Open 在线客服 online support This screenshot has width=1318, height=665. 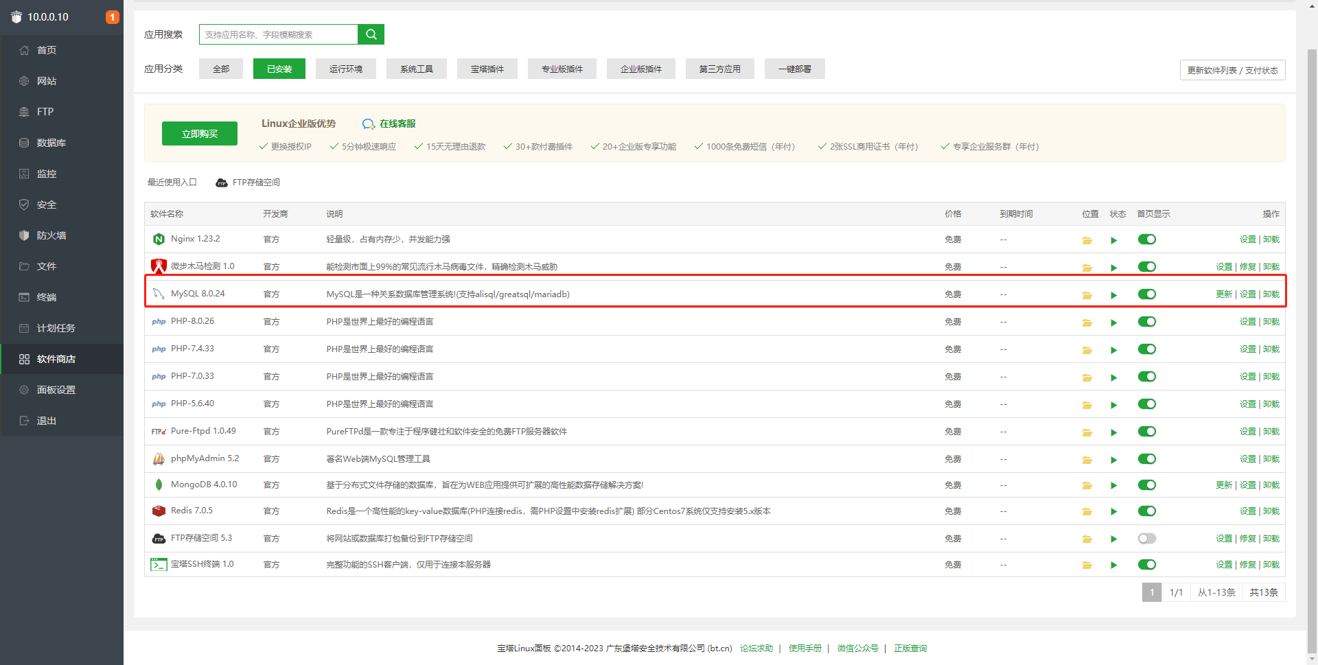tap(389, 124)
